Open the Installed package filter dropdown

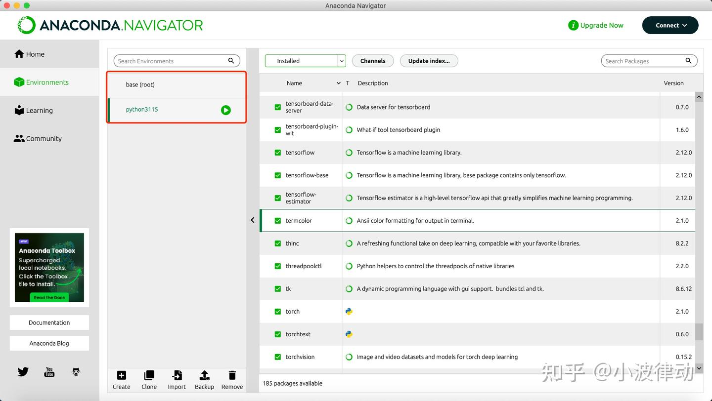[305, 61]
